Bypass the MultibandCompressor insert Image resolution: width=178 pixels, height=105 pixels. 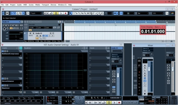(x=5, y=51)
